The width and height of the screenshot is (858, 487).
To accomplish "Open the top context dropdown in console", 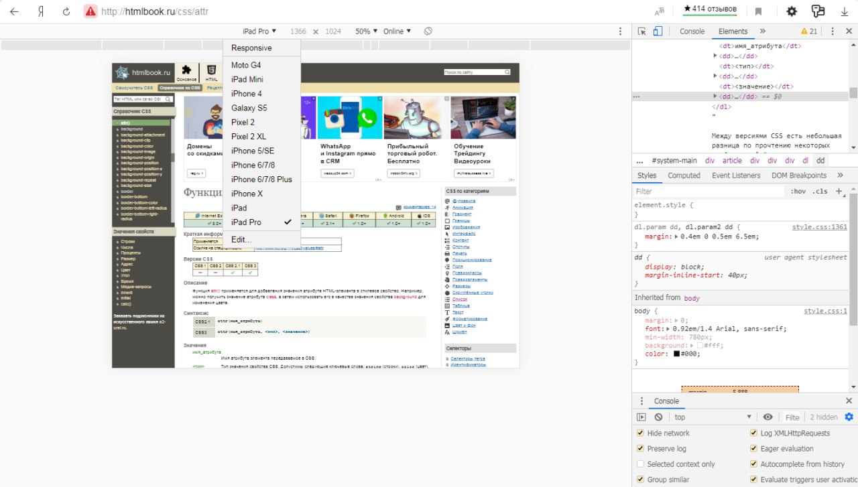I will point(713,417).
